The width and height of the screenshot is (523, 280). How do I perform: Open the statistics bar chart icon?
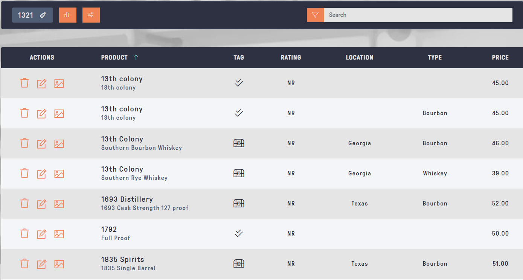point(68,15)
